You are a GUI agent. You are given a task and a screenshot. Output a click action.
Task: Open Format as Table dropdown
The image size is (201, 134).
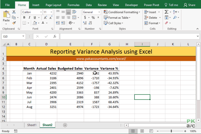click(117, 18)
